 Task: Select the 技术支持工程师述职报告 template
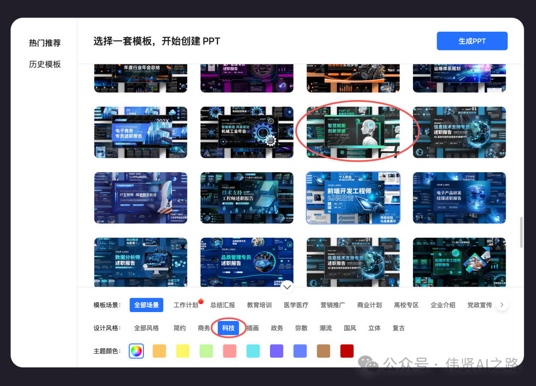click(x=247, y=198)
